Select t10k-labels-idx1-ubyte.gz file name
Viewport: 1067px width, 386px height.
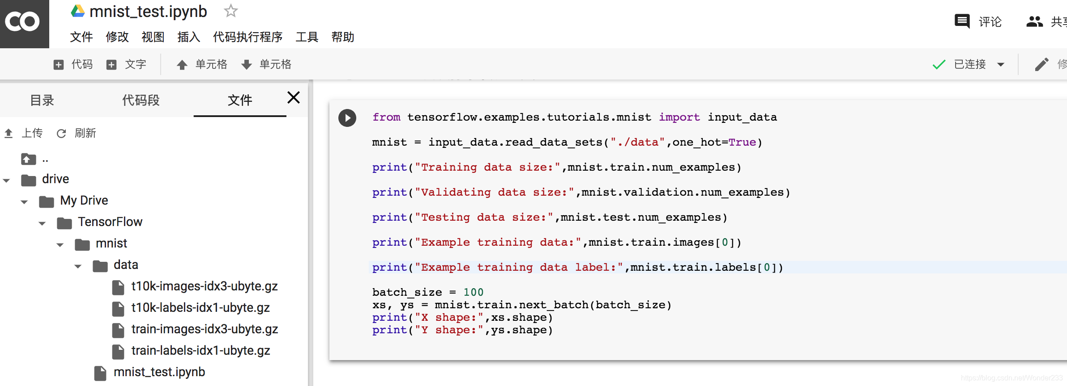(x=201, y=308)
